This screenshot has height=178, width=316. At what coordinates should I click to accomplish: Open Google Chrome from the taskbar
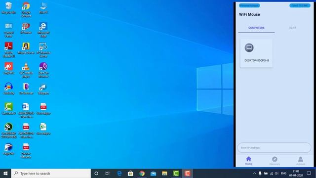[142, 174]
